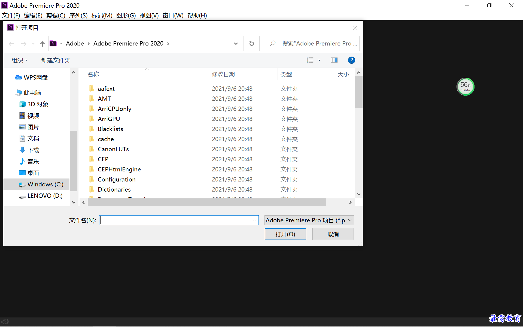Open 桌面 in sidebar

(29, 173)
